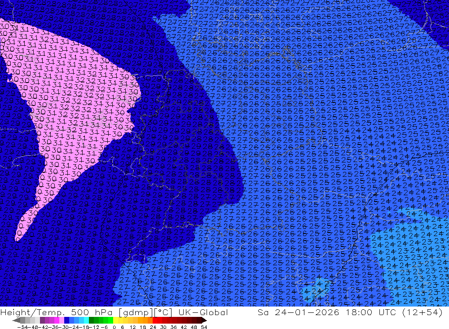This screenshot has height=329, width=449.
Task: Click the '30' legend value
Action: coord(163,327)
